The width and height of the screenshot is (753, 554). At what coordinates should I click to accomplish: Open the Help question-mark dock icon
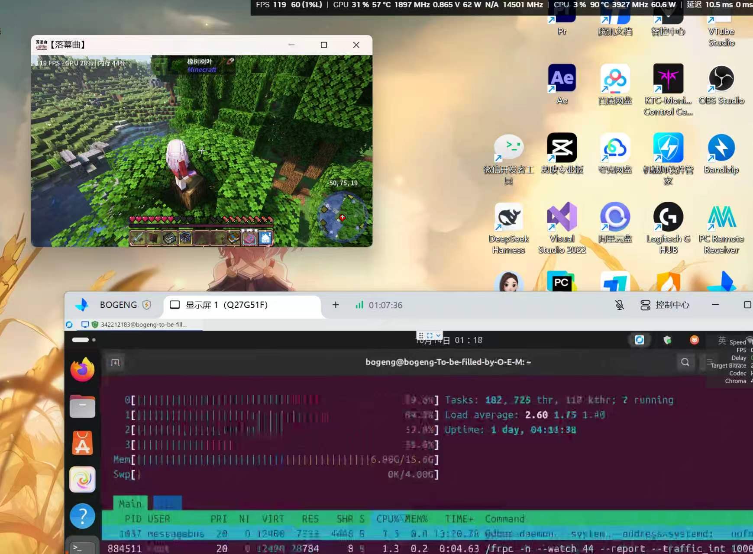point(82,516)
